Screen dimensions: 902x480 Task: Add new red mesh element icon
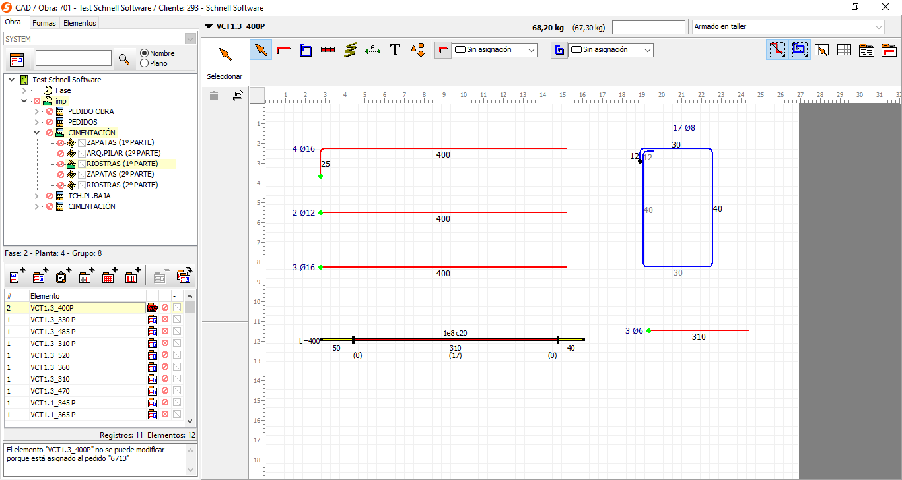click(110, 276)
